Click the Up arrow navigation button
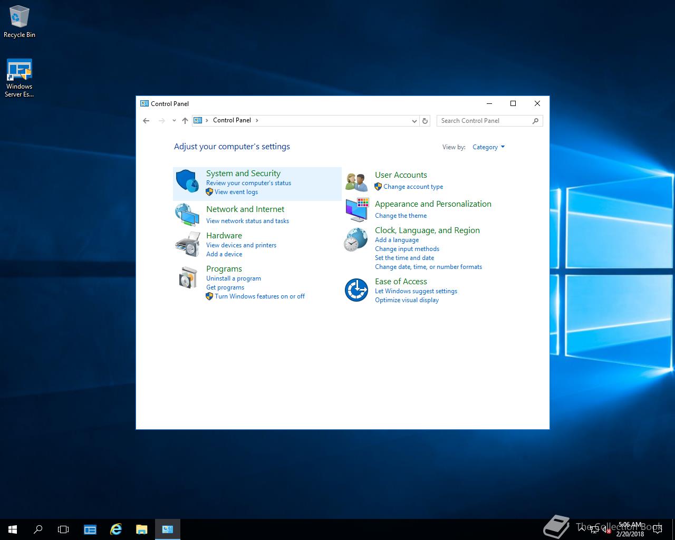The image size is (675, 540). (x=185, y=121)
